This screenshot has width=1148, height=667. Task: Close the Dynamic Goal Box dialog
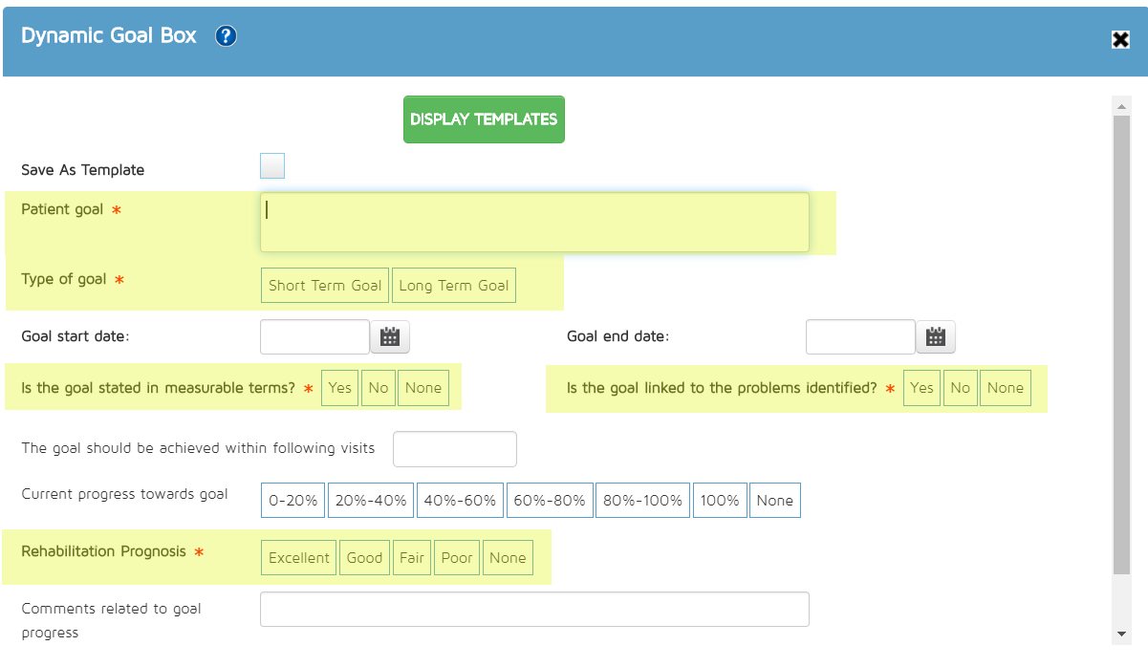point(1120,39)
